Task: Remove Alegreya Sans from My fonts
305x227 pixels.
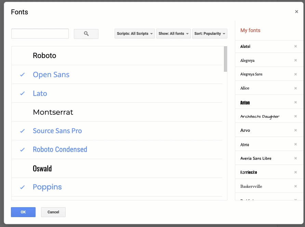Action: coord(295,74)
